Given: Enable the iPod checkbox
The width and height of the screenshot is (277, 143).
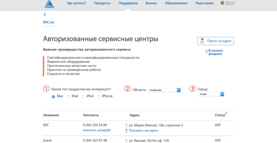Looking at the screenshot, I should 83,97.
